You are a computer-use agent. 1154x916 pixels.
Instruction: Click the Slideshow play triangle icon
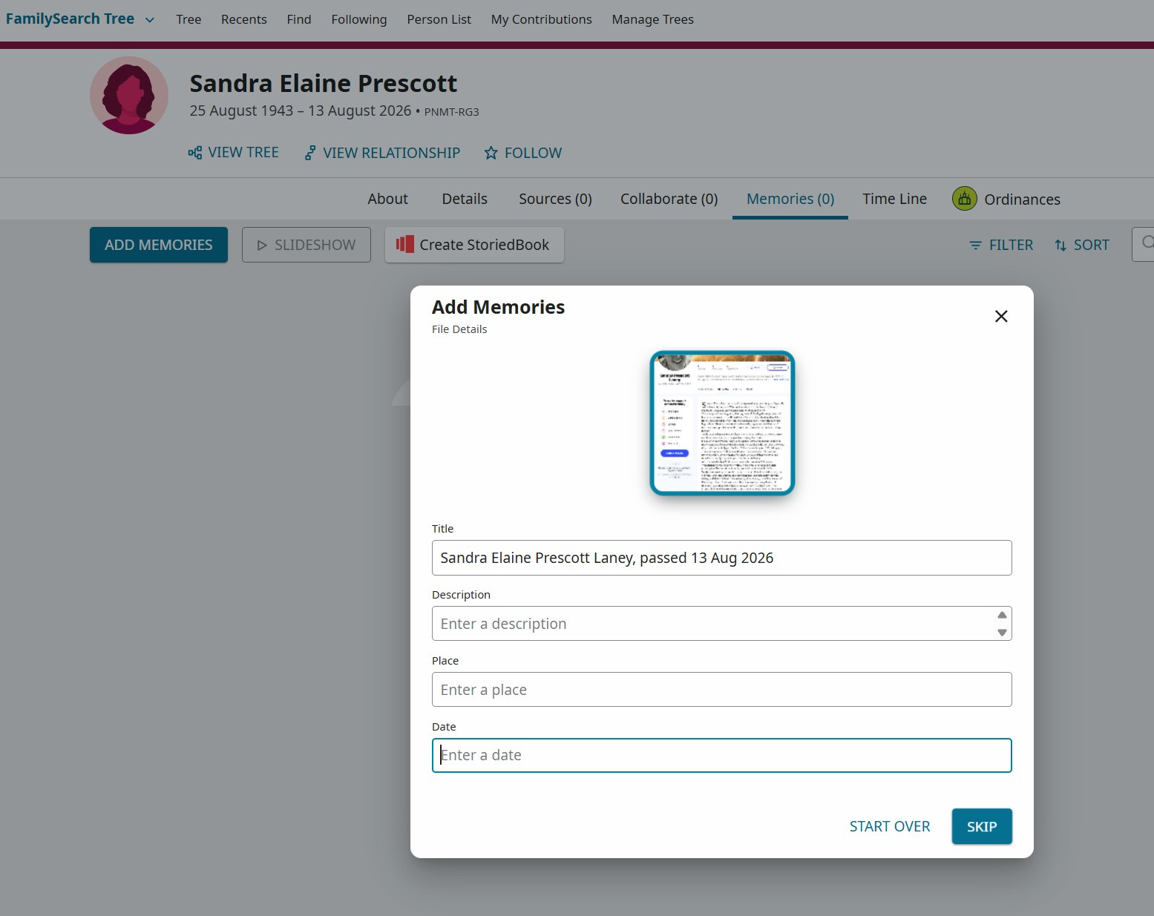(x=262, y=246)
